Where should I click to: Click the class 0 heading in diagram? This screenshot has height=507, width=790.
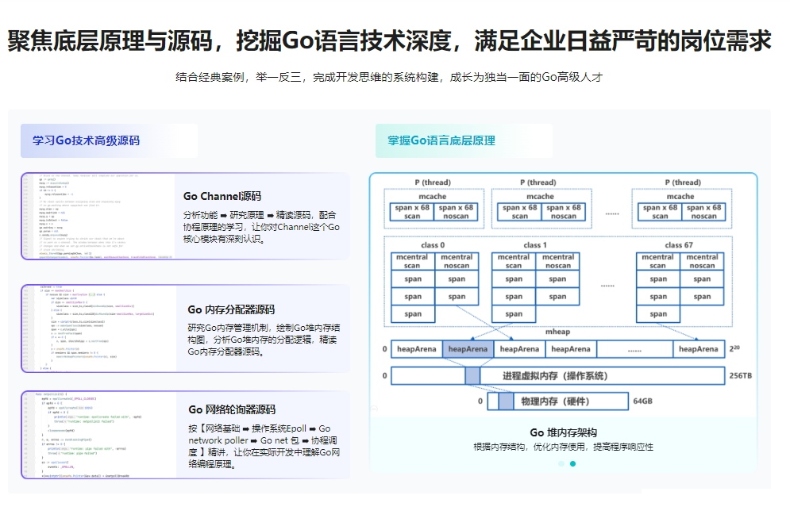[434, 245]
